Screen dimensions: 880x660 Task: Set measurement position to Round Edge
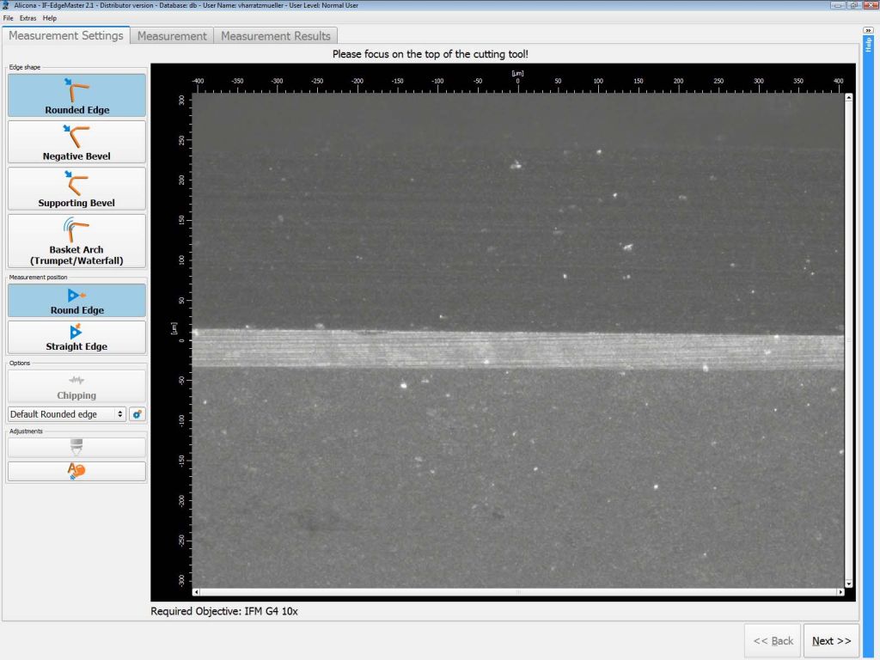(x=76, y=301)
